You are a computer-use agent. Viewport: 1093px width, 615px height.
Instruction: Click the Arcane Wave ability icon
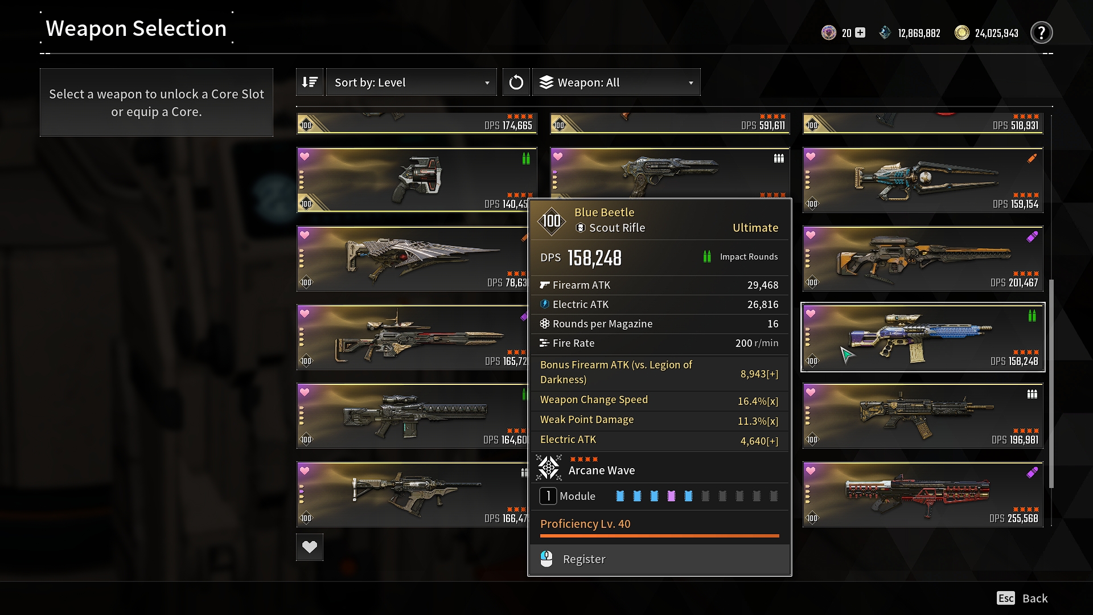tap(549, 468)
